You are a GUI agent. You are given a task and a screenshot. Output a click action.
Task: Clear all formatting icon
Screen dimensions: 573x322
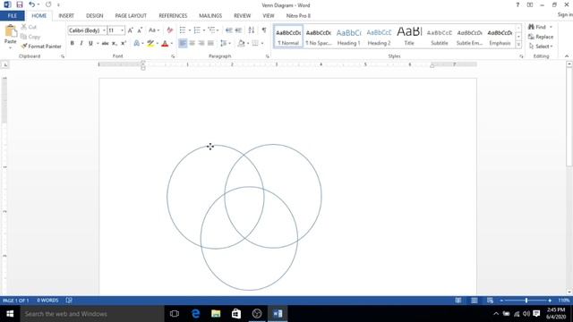[169, 30]
